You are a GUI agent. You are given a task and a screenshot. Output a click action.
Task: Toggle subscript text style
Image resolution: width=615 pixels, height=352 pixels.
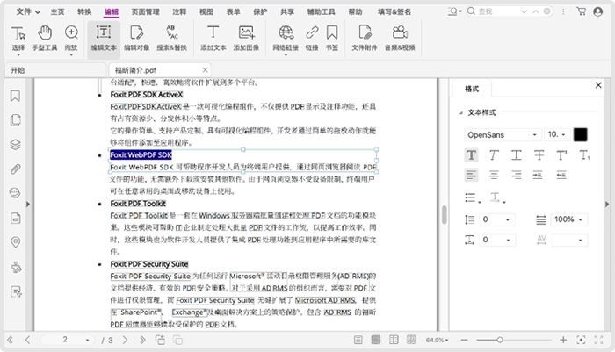point(584,155)
